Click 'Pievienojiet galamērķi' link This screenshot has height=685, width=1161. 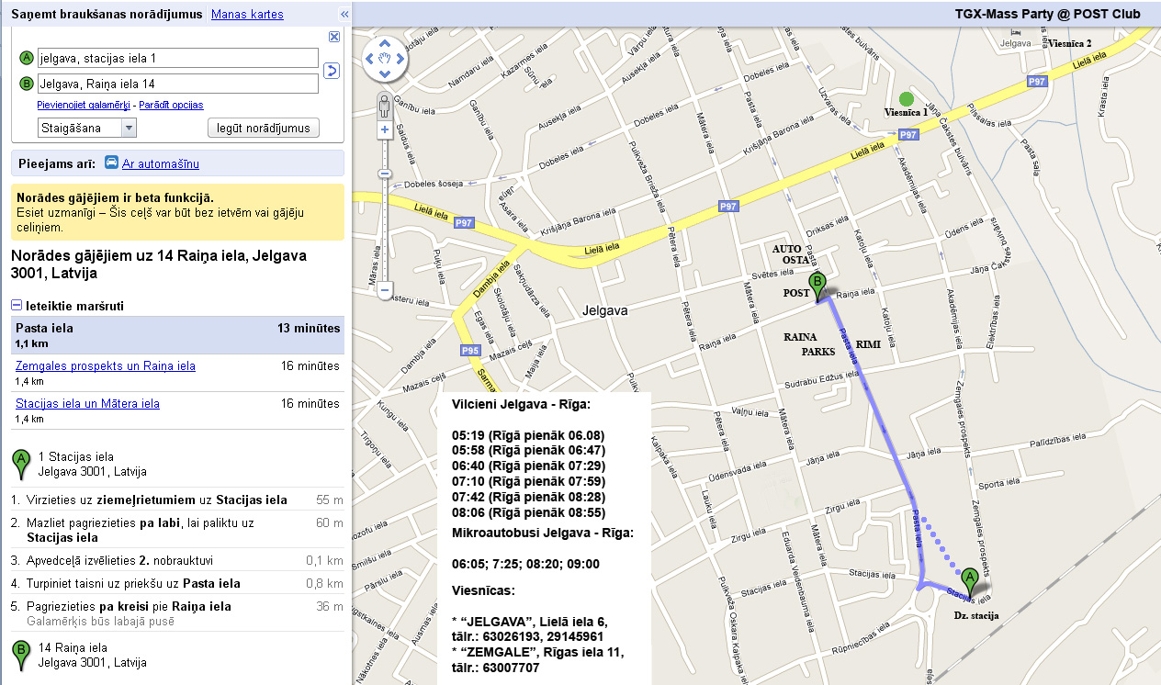(84, 106)
